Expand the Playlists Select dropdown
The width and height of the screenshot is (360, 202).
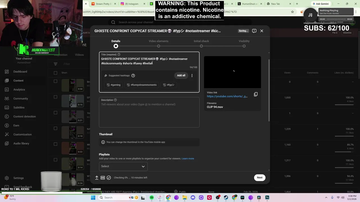click(x=123, y=166)
